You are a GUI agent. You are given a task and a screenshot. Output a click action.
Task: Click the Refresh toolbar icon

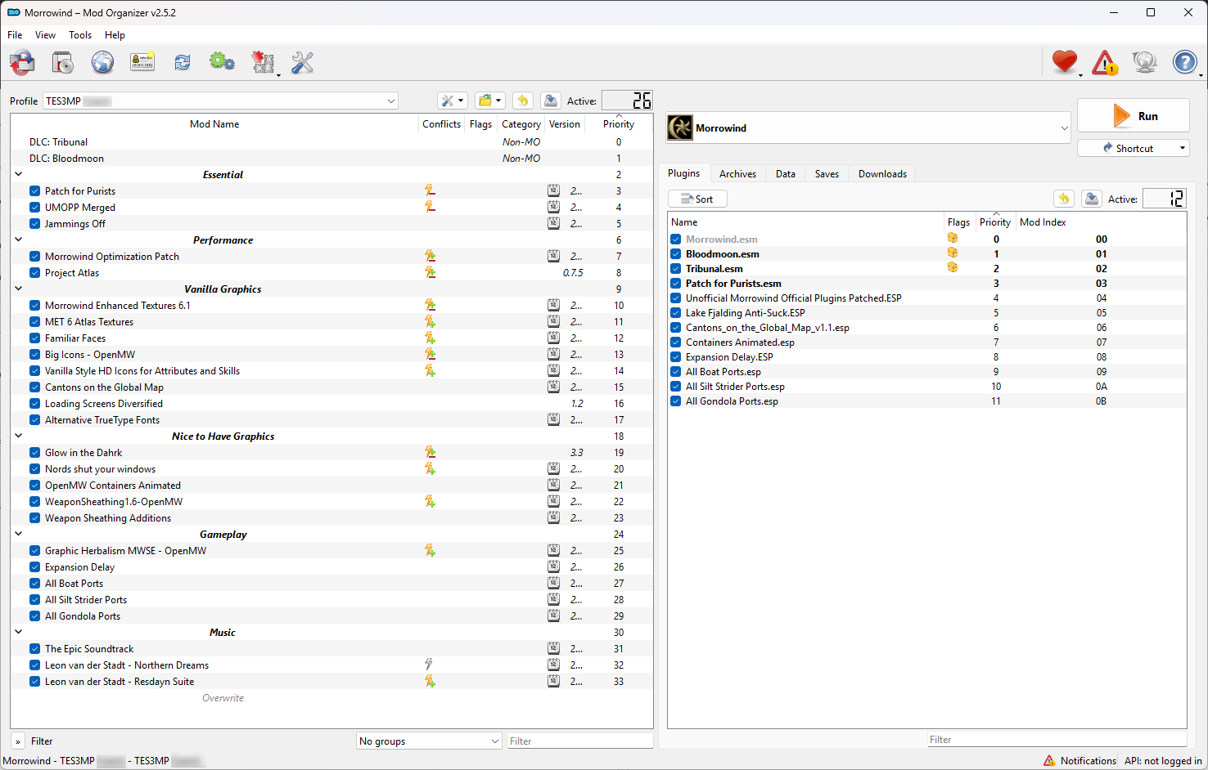coord(182,62)
